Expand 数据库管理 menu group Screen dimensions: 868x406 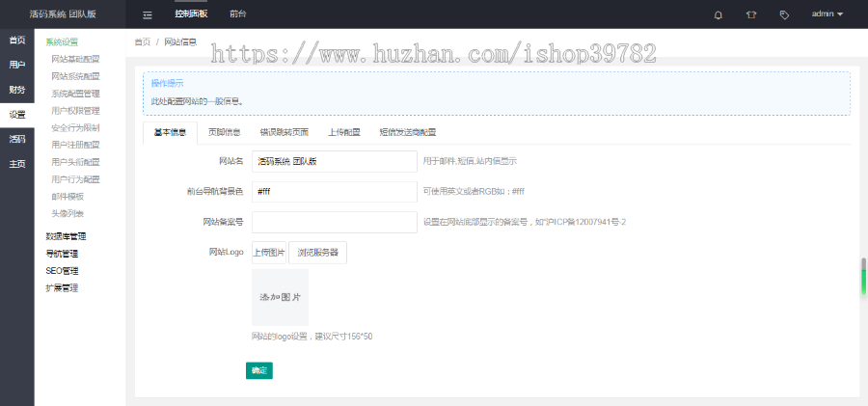pyautogui.click(x=66, y=236)
